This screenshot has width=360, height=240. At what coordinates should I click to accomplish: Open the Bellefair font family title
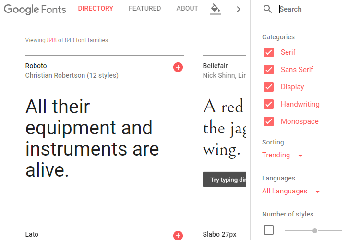[215, 66]
